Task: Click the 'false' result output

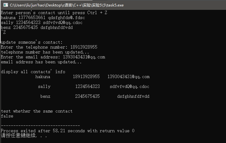Action: pyautogui.click(x=7, y=116)
